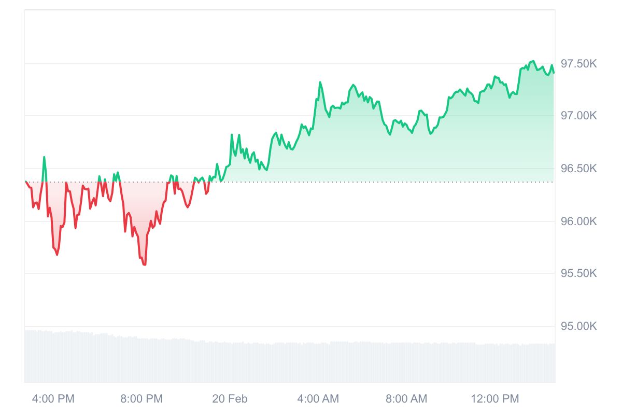Click the green spike above baseline near 4:00 PM

click(x=44, y=157)
